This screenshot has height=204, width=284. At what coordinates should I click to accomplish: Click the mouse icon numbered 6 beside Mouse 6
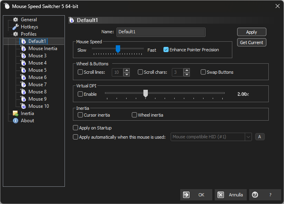pos(23,77)
